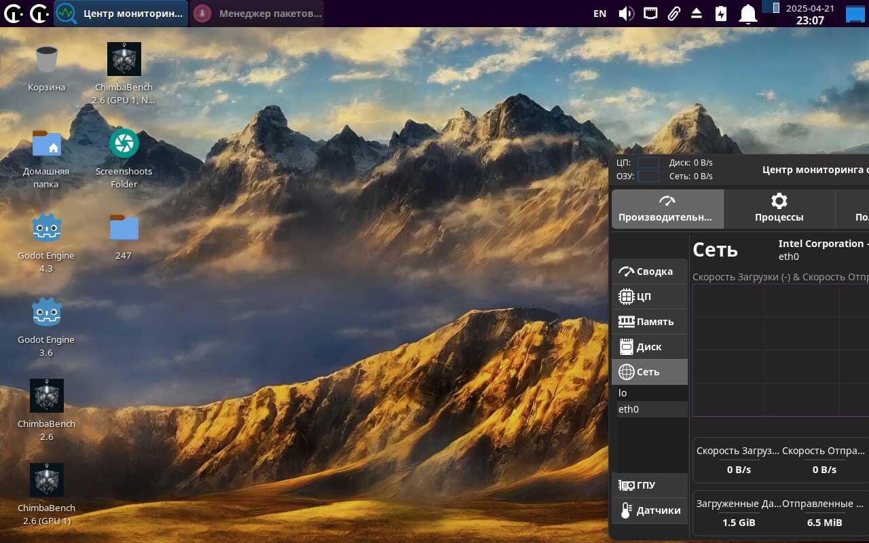The width and height of the screenshot is (869, 543).
Task: Click the network speed graph area
Action: click(x=781, y=350)
